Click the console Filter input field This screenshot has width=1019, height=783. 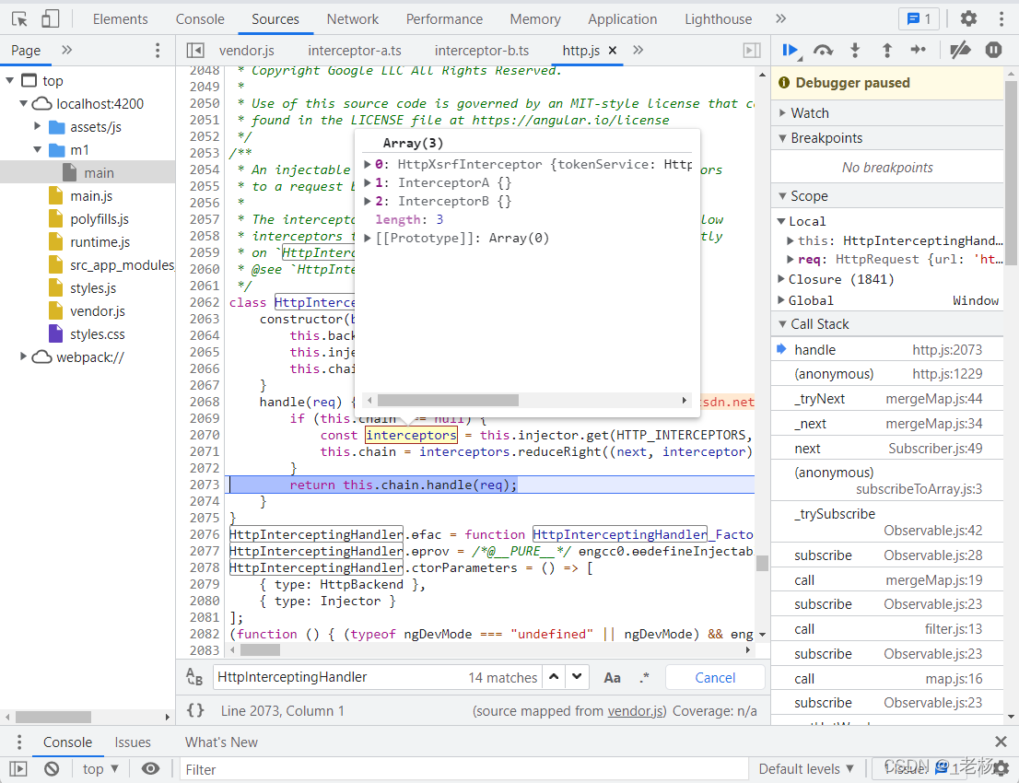click(x=464, y=769)
